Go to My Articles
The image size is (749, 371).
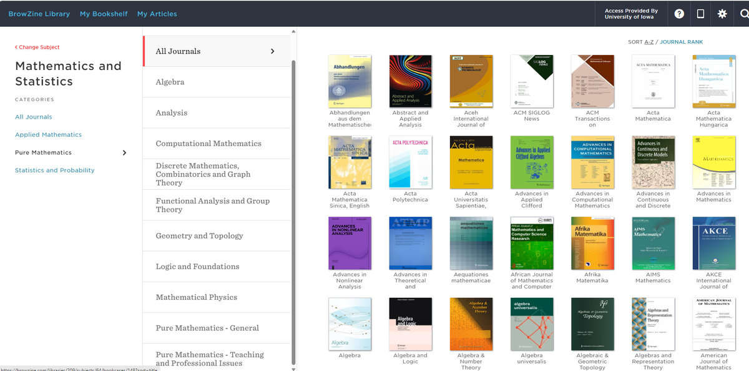(x=157, y=14)
